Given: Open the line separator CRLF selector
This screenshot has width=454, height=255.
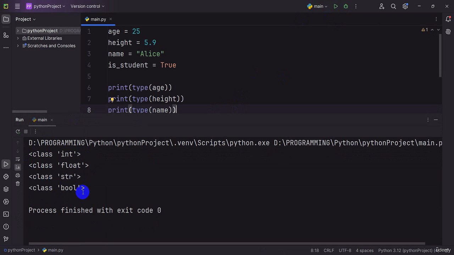Looking at the screenshot, I should tap(329, 250).
